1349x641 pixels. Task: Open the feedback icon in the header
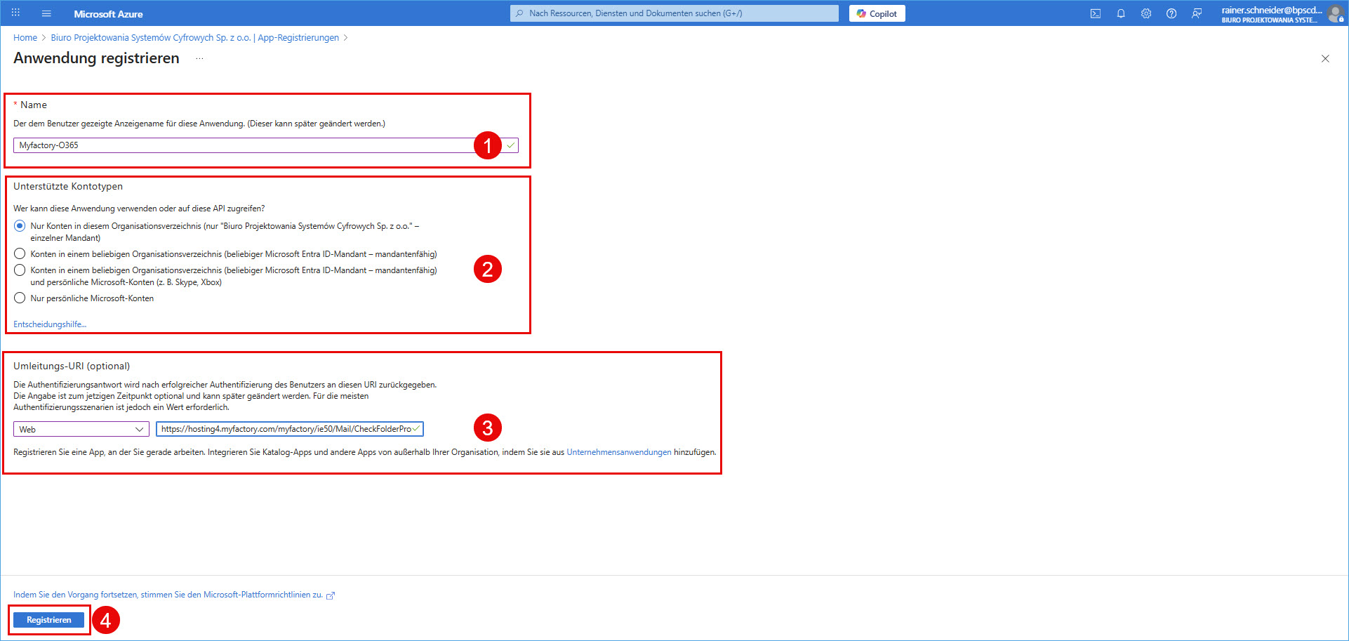[x=1197, y=13]
